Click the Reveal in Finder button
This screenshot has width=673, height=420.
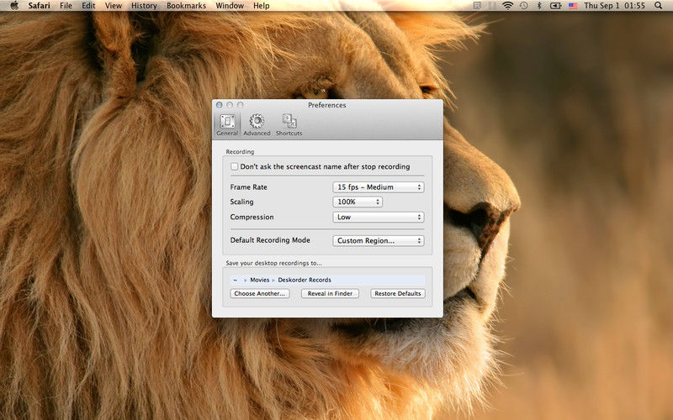330,293
